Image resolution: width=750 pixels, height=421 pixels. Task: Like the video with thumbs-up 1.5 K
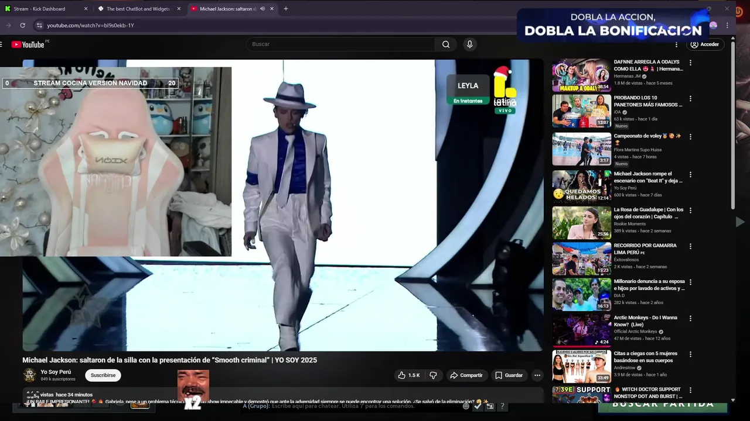pos(409,375)
